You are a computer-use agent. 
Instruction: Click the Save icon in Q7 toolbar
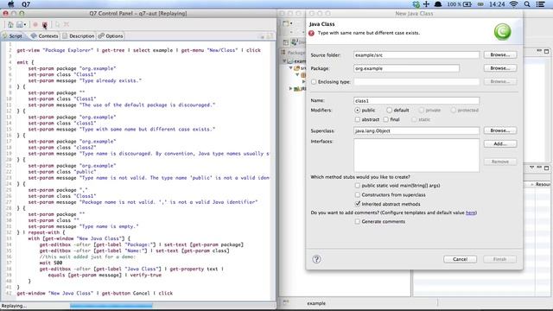click(19, 24)
